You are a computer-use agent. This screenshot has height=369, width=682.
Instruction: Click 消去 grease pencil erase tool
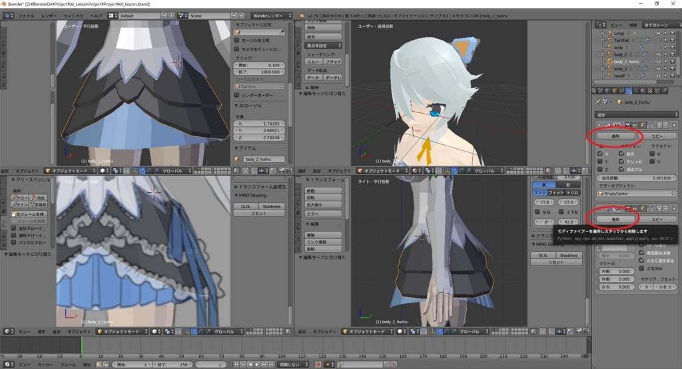pos(38,197)
